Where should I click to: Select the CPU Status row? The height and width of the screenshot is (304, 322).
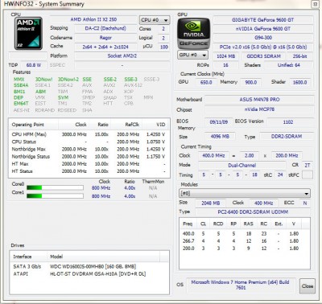pos(89,142)
